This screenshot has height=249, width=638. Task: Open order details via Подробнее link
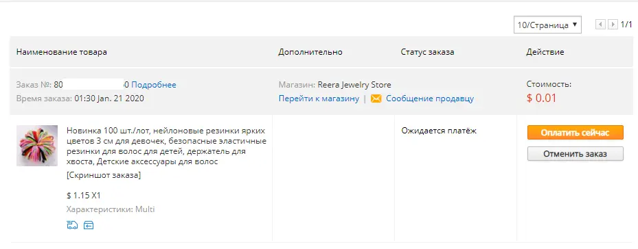point(154,85)
